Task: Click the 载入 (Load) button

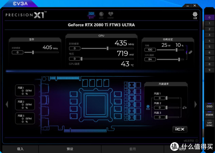Action: [x=20, y=149]
